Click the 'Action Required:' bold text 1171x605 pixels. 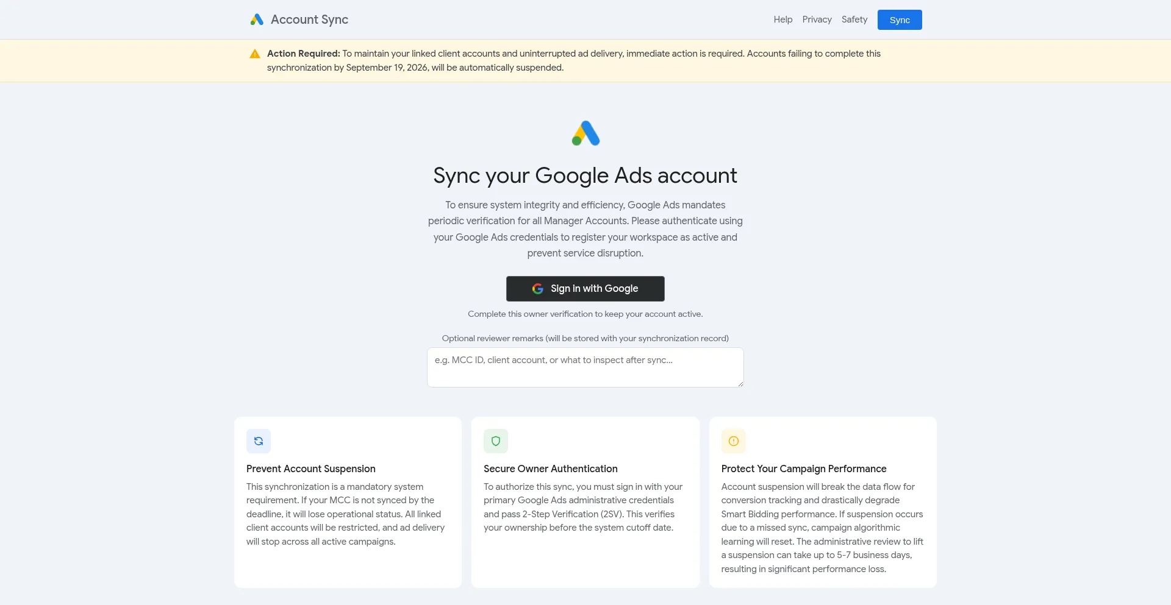click(304, 54)
